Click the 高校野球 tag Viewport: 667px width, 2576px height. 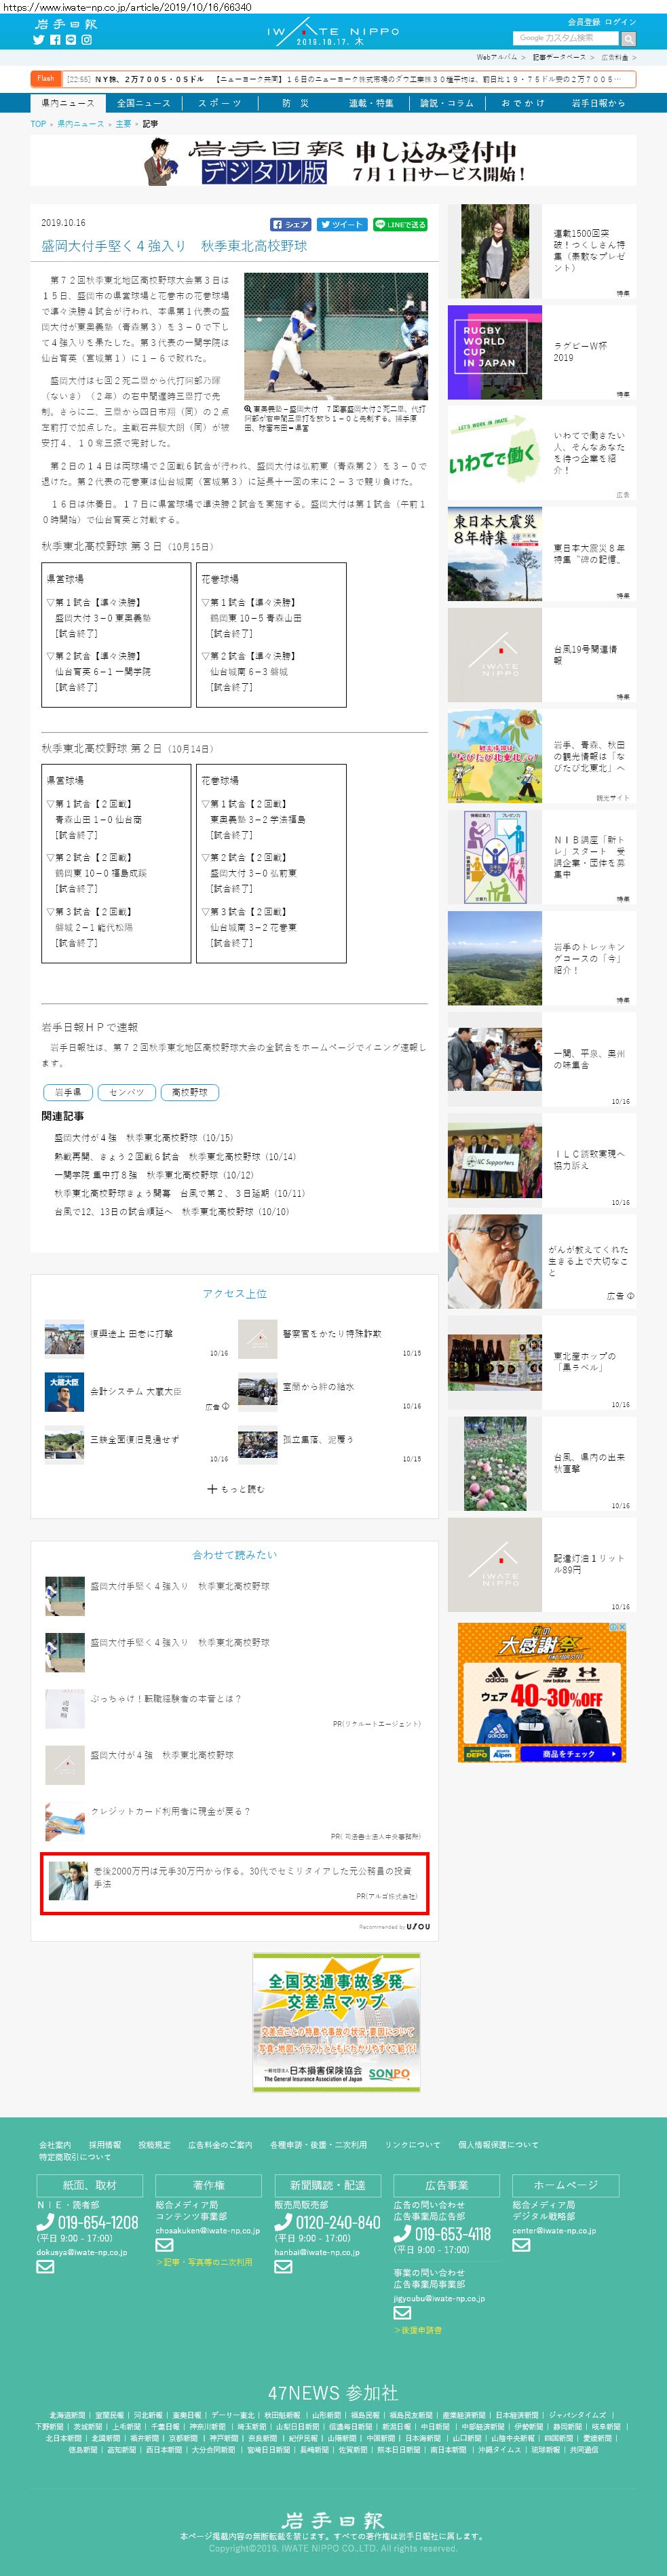tap(189, 1092)
